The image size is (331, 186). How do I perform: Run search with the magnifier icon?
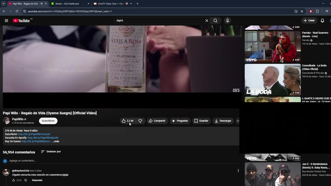(x=215, y=21)
